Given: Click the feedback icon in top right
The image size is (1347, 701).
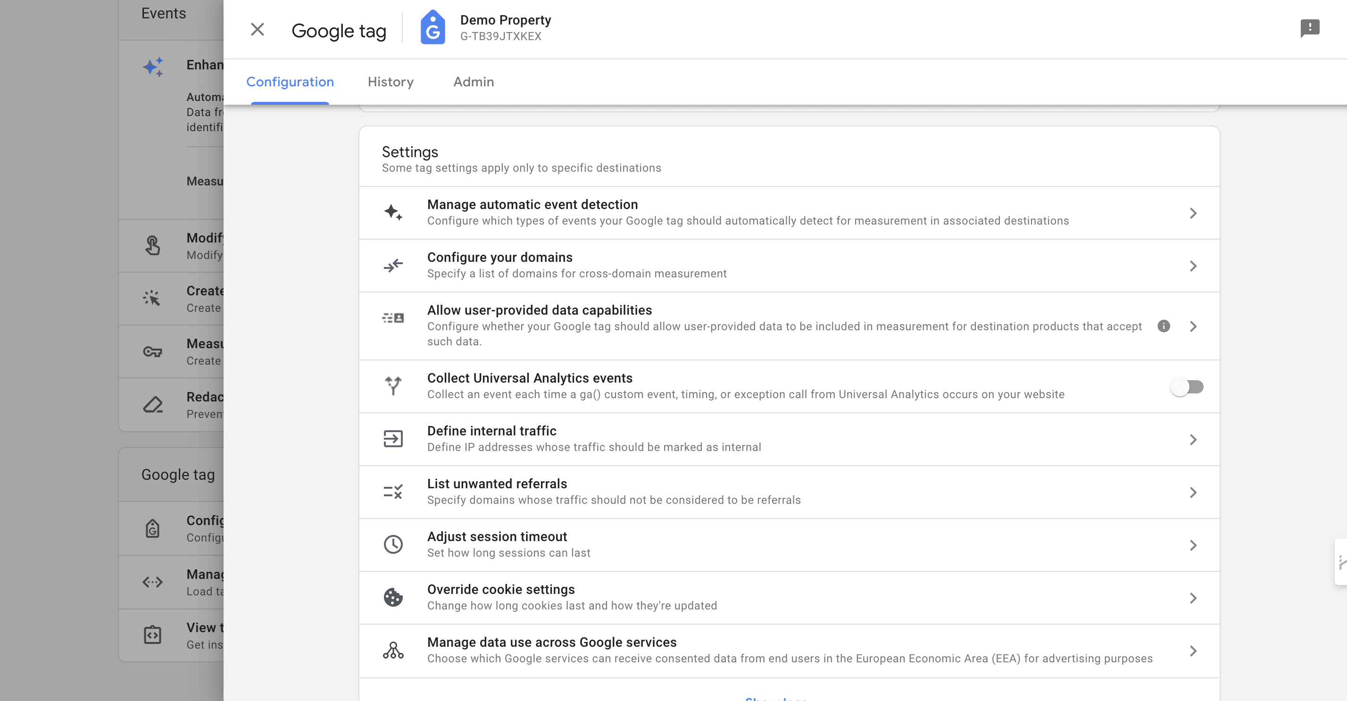Looking at the screenshot, I should (x=1310, y=29).
